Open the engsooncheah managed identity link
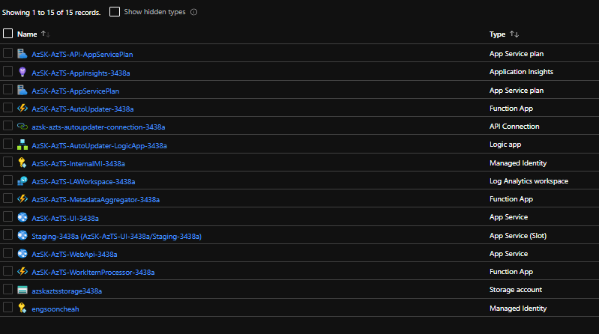 coord(55,309)
